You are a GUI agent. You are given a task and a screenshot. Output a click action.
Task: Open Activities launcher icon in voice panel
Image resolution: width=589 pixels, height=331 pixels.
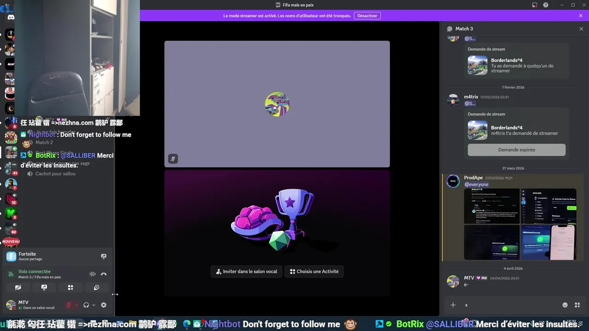point(70,287)
